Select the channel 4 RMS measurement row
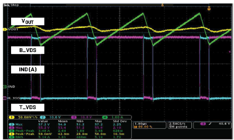Image resolution: width=234 pixels, height=140 pixels. coord(69,137)
